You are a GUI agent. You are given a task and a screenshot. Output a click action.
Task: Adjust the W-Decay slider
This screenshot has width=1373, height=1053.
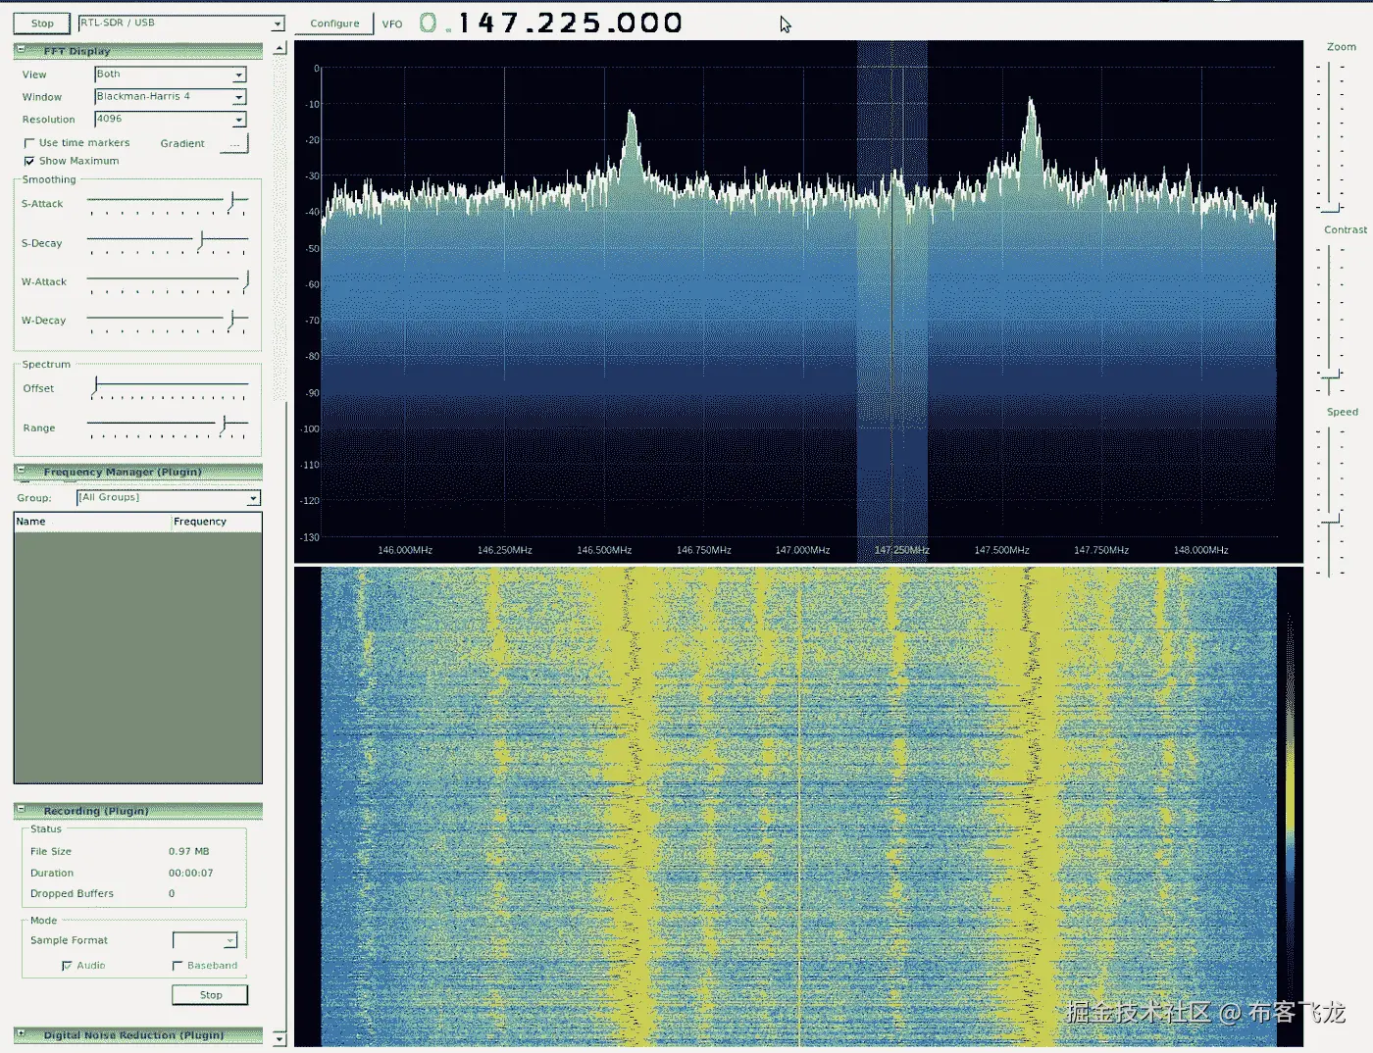point(168,321)
